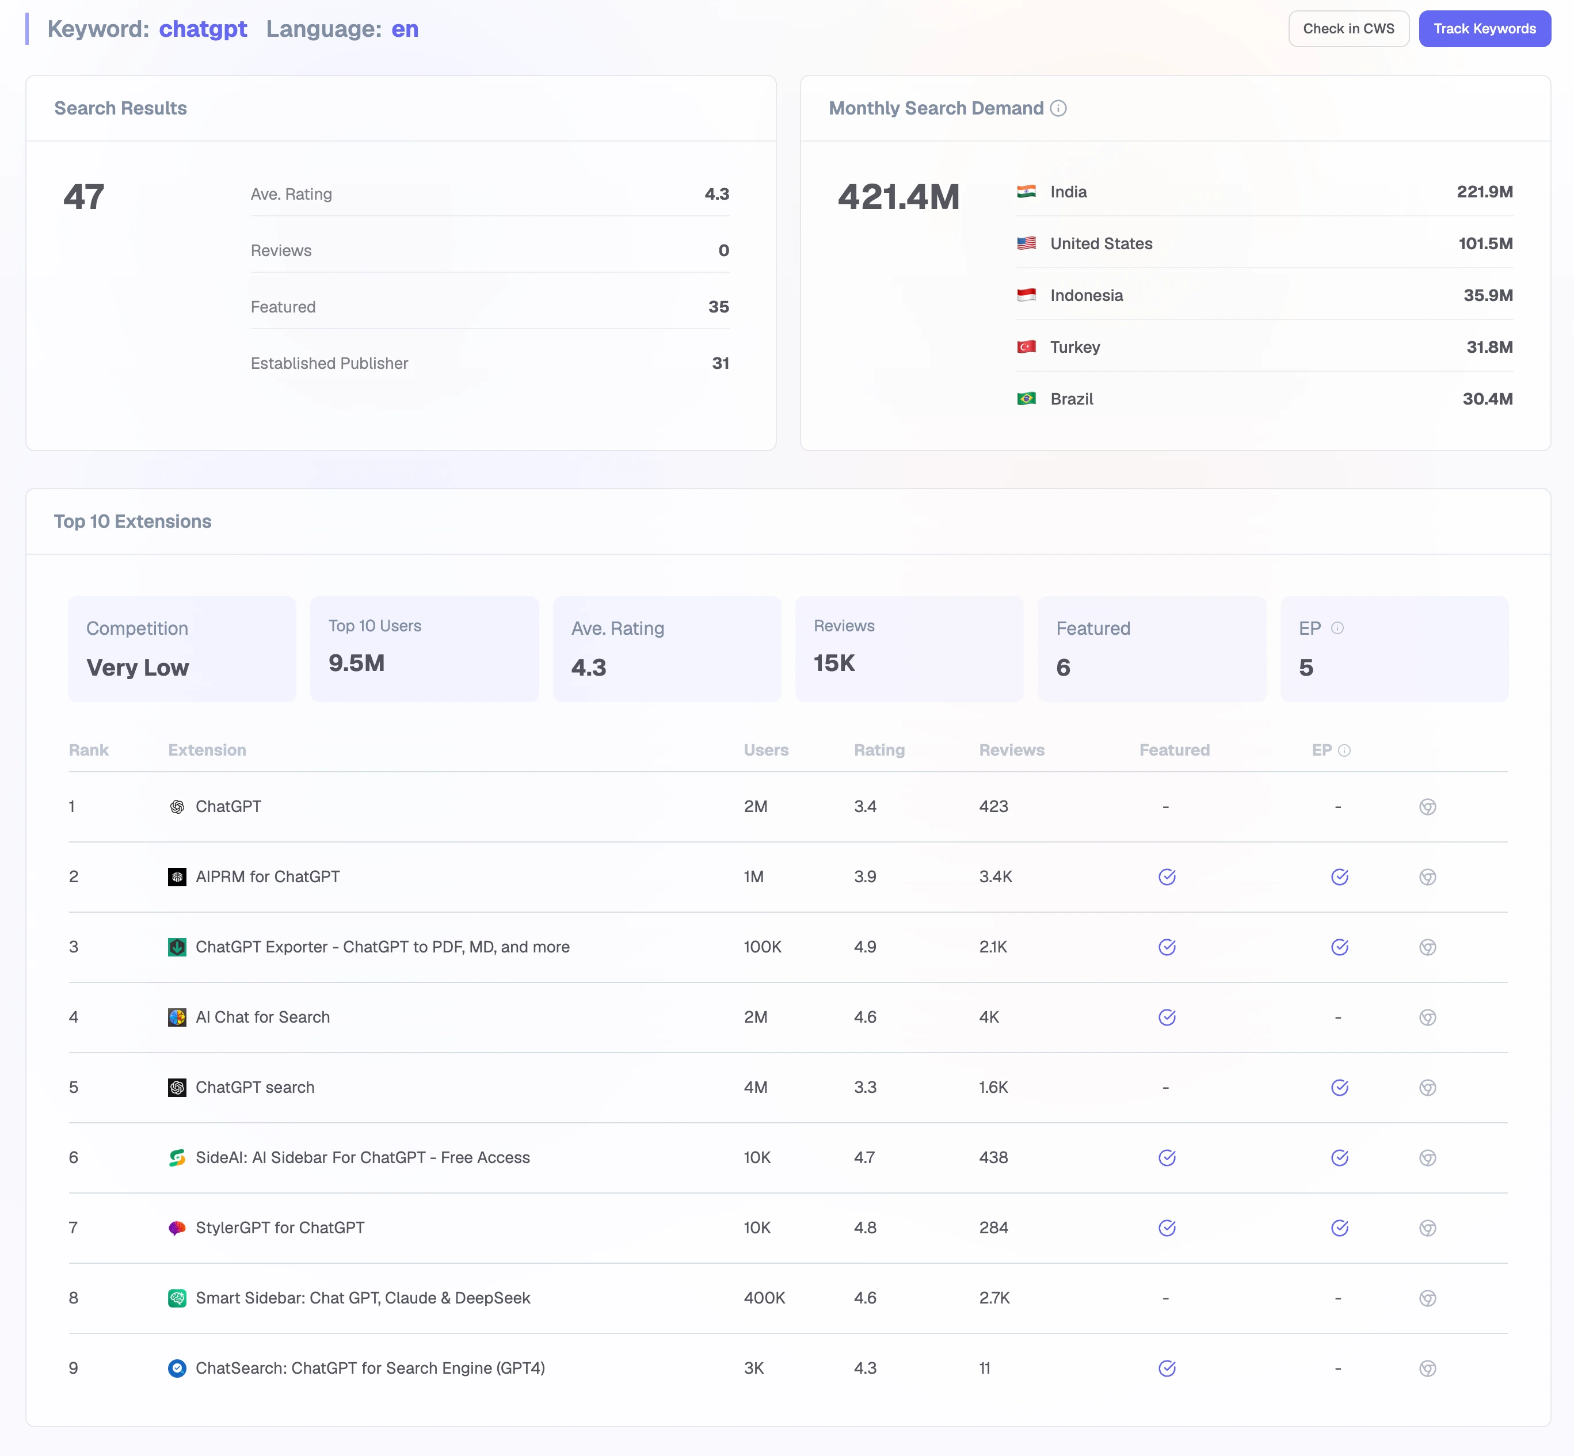The height and width of the screenshot is (1456, 1574).
Task: Click the EP checkmark for ChatGPT search
Action: pyautogui.click(x=1339, y=1087)
